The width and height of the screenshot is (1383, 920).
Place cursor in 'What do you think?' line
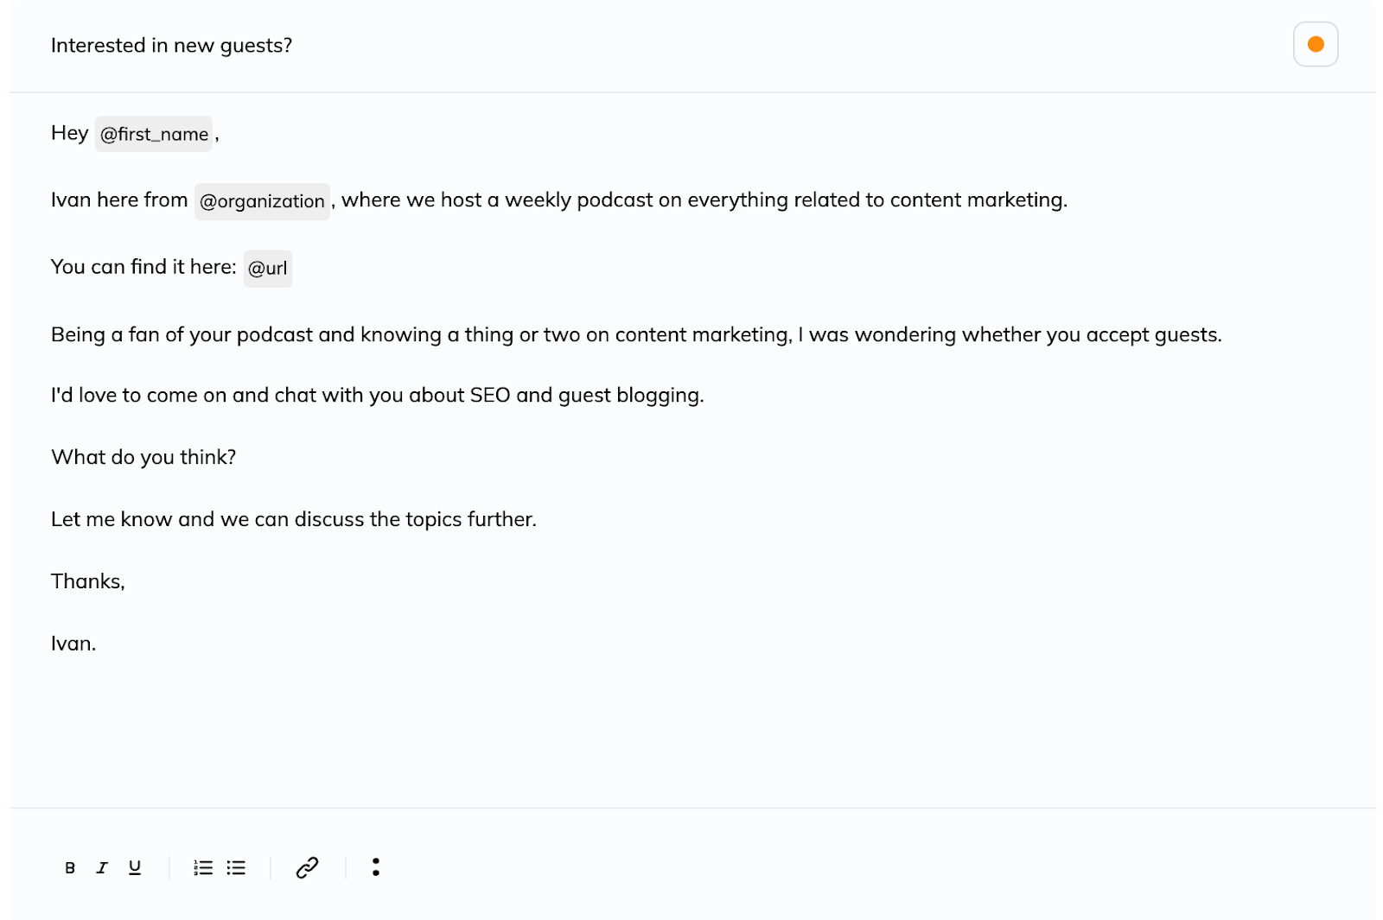[x=143, y=457]
